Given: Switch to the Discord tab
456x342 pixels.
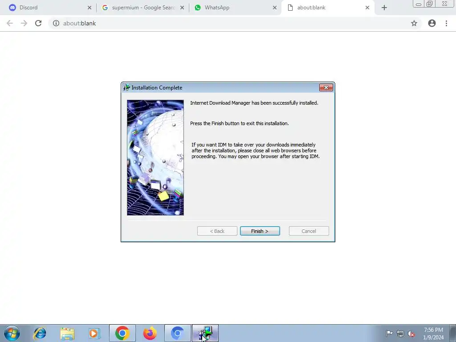Looking at the screenshot, I should (x=49, y=8).
